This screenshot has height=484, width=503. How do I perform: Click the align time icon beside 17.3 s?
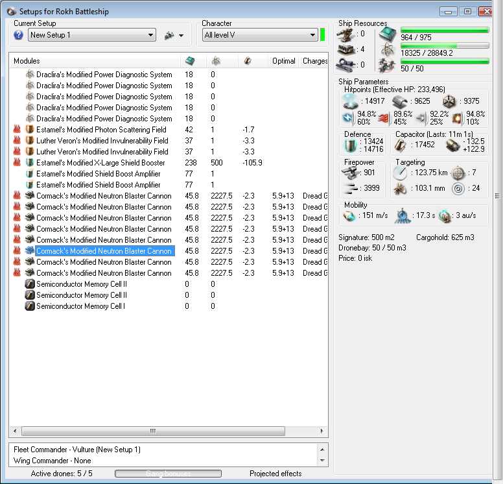(403, 216)
